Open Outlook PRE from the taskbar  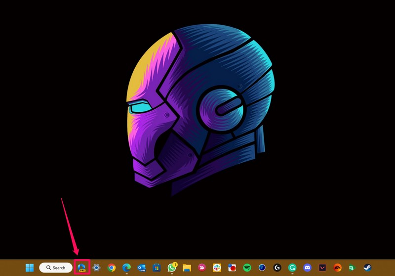click(x=142, y=268)
